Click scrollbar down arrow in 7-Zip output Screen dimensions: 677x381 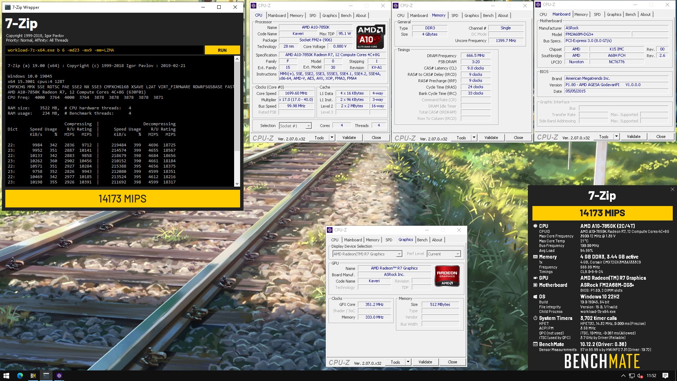(x=237, y=183)
